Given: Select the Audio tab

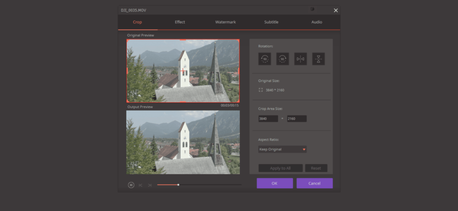Looking at the screenshot, I should point(317,22).
